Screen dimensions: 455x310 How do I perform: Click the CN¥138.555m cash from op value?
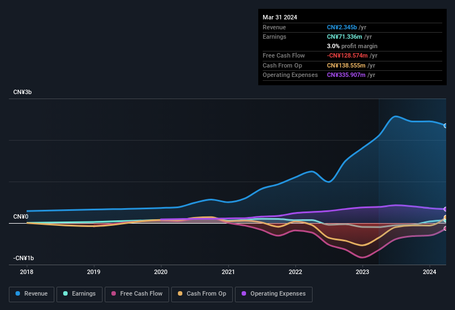(346, 65)
